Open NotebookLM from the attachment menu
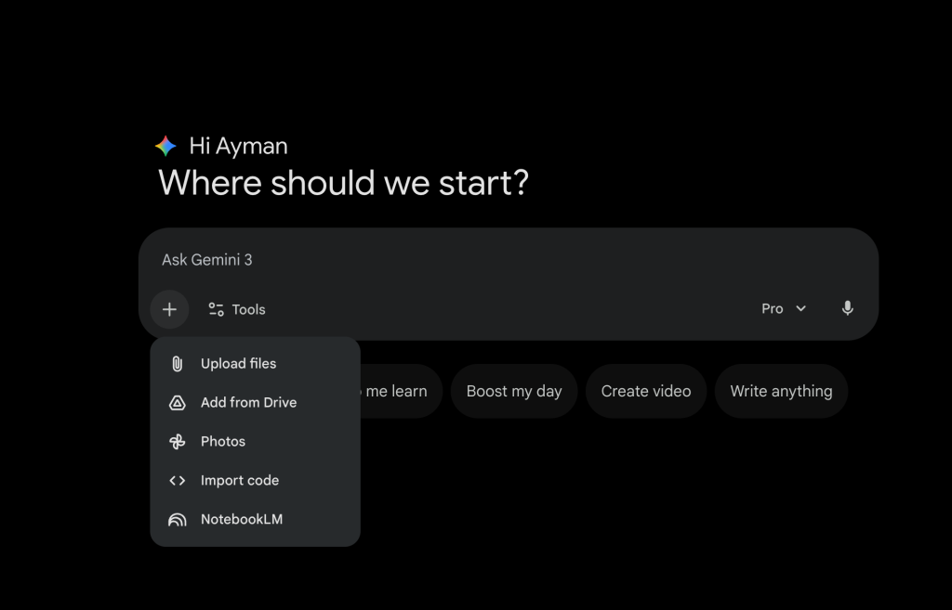 (242, 519)
